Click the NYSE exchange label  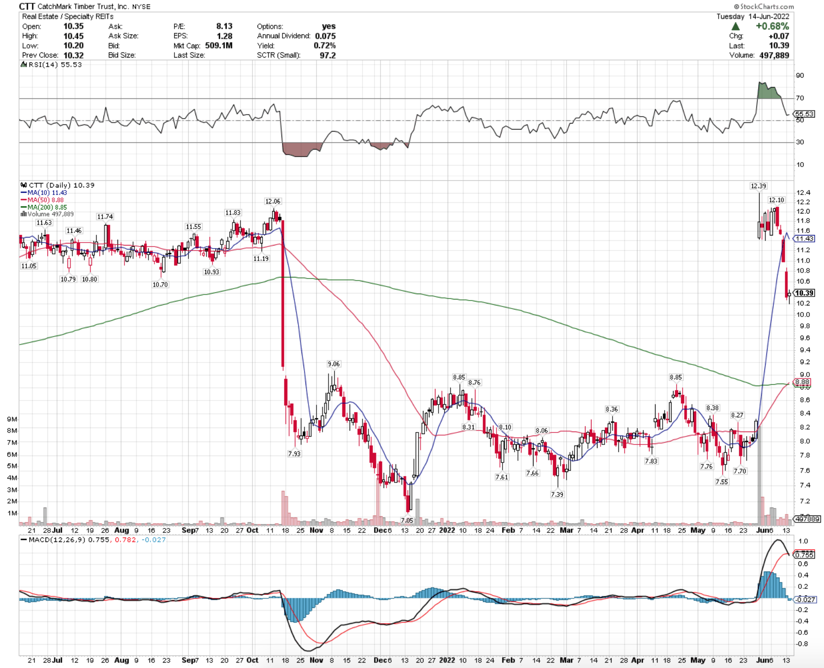tap(141, 7)
